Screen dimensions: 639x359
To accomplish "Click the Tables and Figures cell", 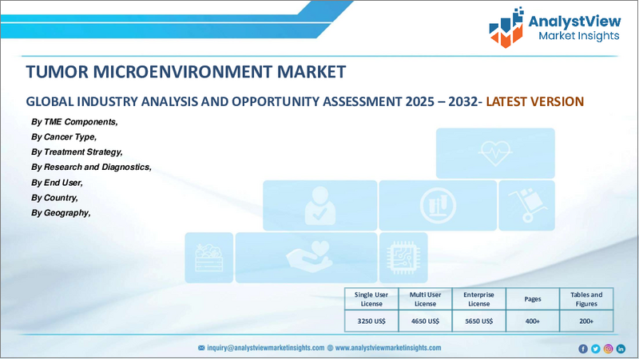I will (587, 299).
